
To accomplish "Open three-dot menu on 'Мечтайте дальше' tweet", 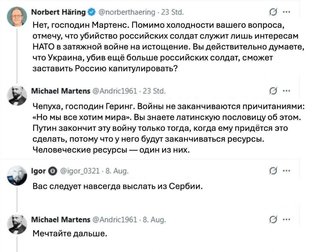I will (x=286, y=219).
